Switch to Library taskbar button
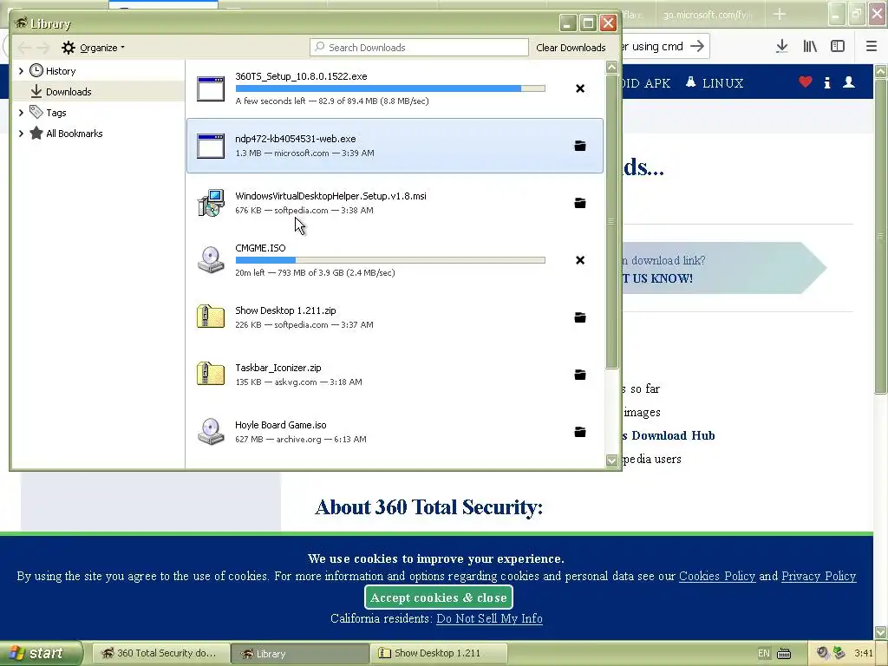Screen dimensions: 888x666 tap(300, 654)
